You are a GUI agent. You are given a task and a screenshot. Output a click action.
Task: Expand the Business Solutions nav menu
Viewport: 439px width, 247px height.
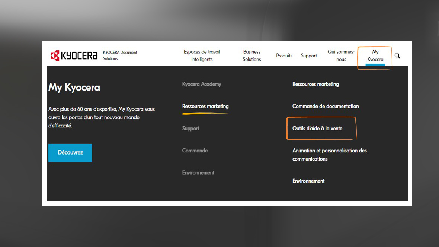click(252, 56)
